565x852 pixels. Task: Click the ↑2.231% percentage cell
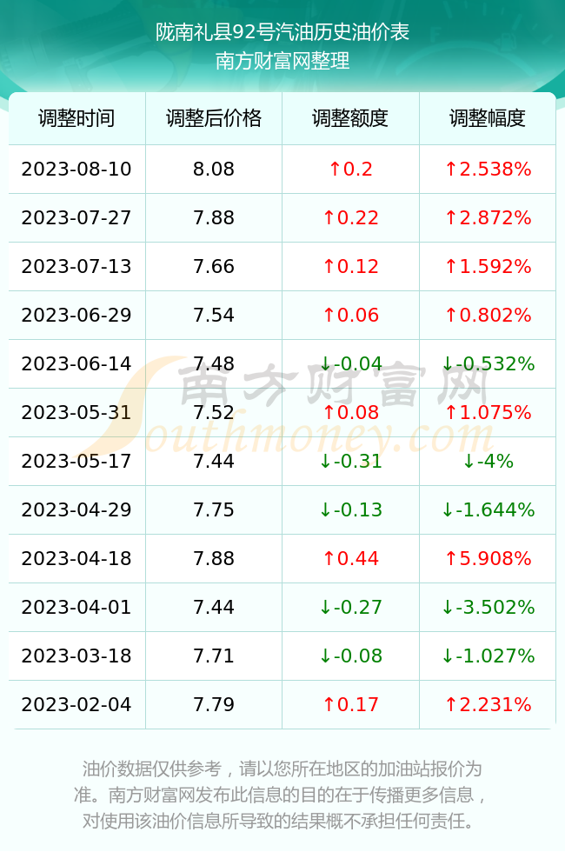tap(488, 705)
